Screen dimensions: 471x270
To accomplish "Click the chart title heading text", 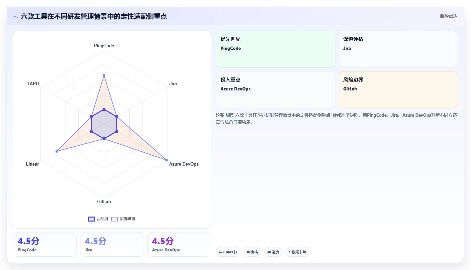I will click(94, 16).
